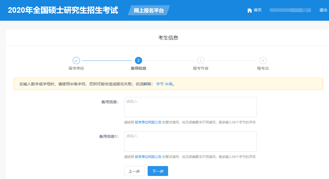Go back with the 上一步 button
The width and height of the screenshot is (329, 179).
[134, 171]
